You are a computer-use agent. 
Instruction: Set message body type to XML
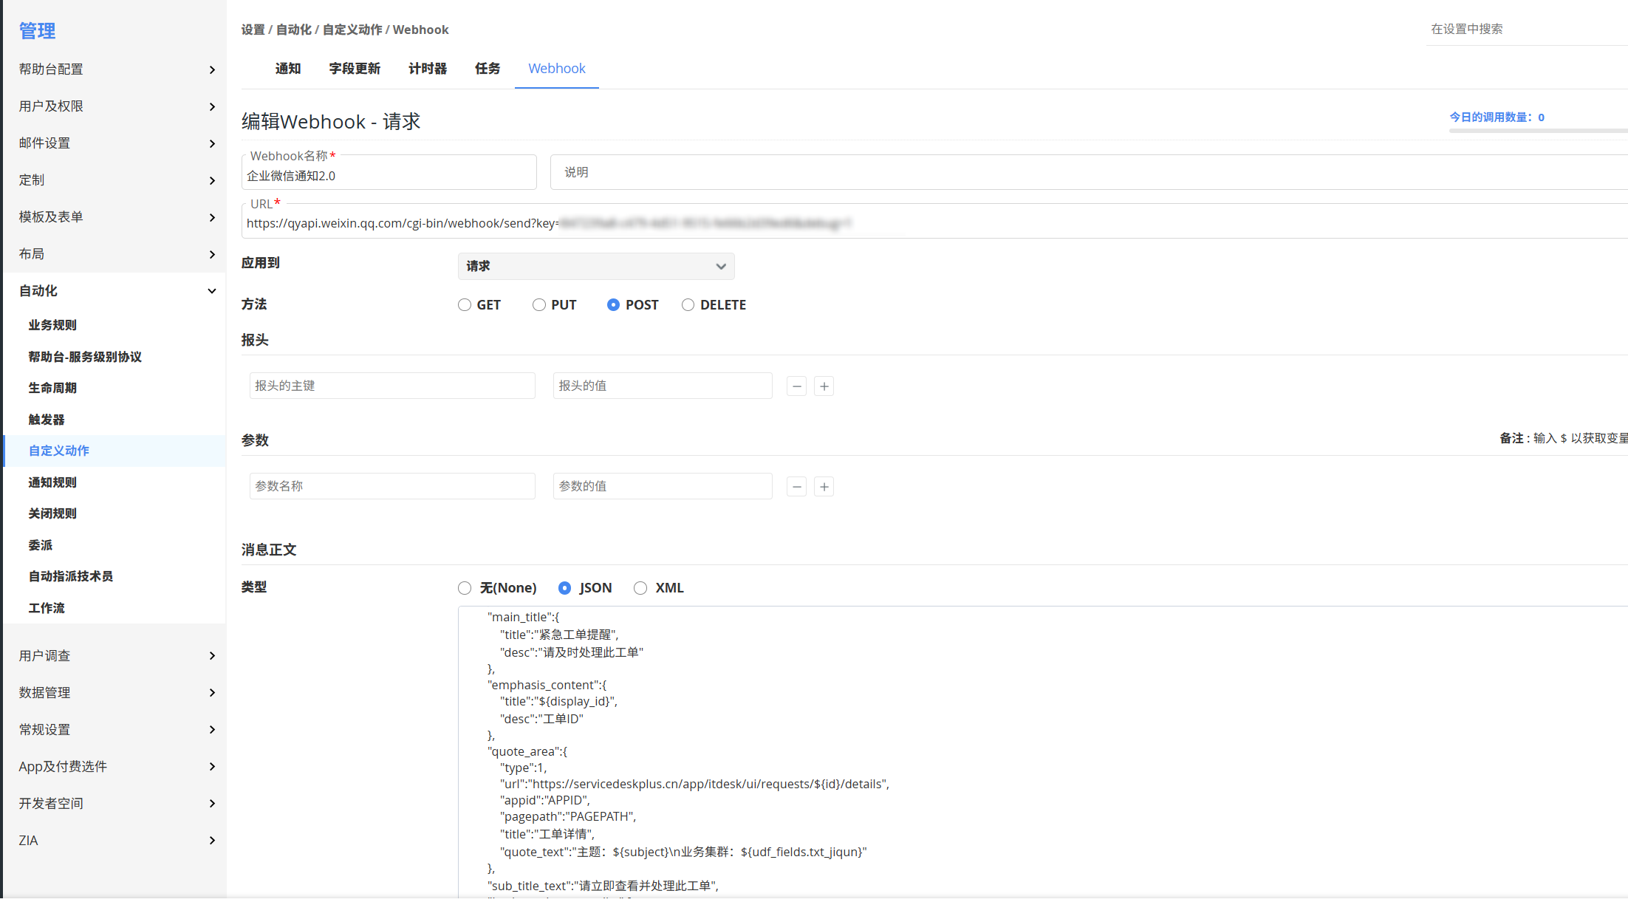[x=640, y=588]
